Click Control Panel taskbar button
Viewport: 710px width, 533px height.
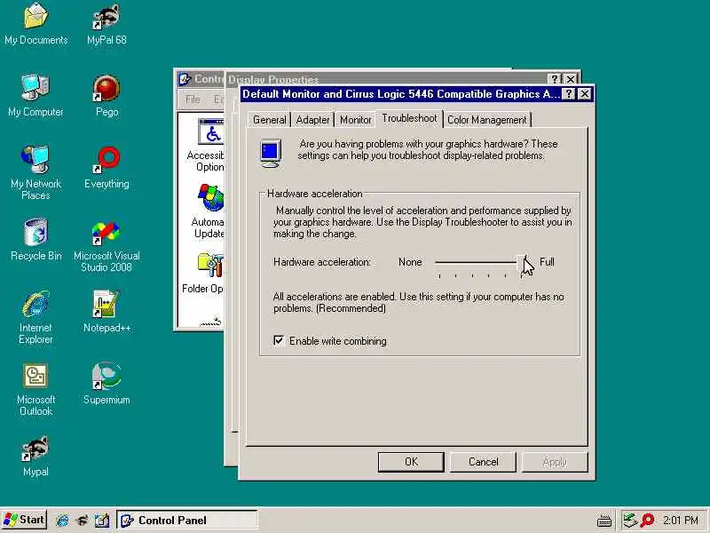187,520
